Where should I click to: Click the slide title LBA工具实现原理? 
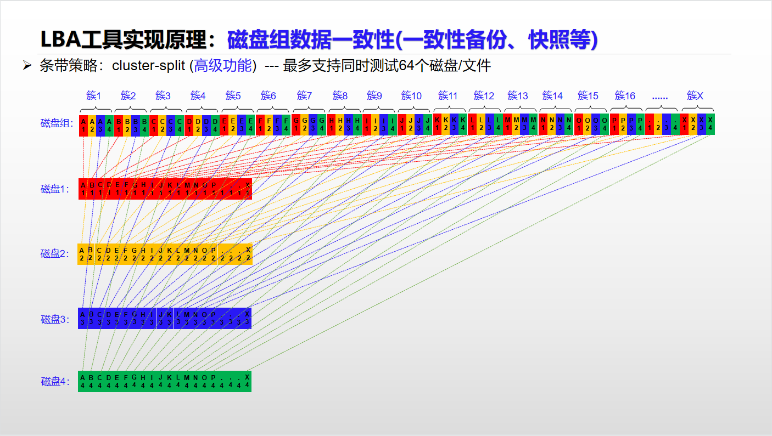[124, 38]
